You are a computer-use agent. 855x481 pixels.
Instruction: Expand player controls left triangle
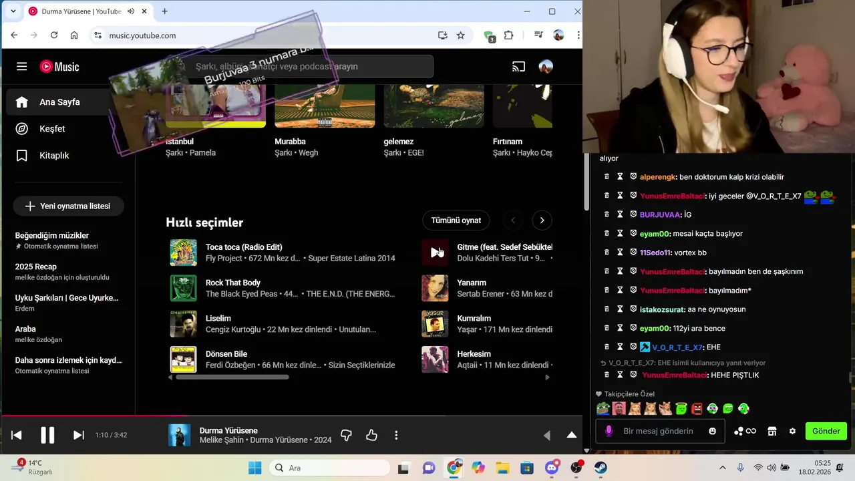point(547,436)
